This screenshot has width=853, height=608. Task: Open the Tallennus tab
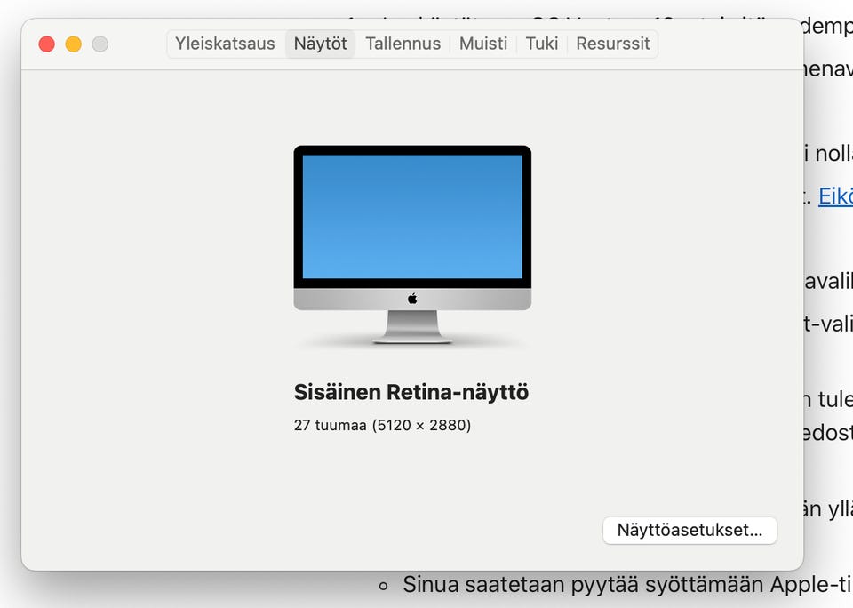click(x=403, y=44)
